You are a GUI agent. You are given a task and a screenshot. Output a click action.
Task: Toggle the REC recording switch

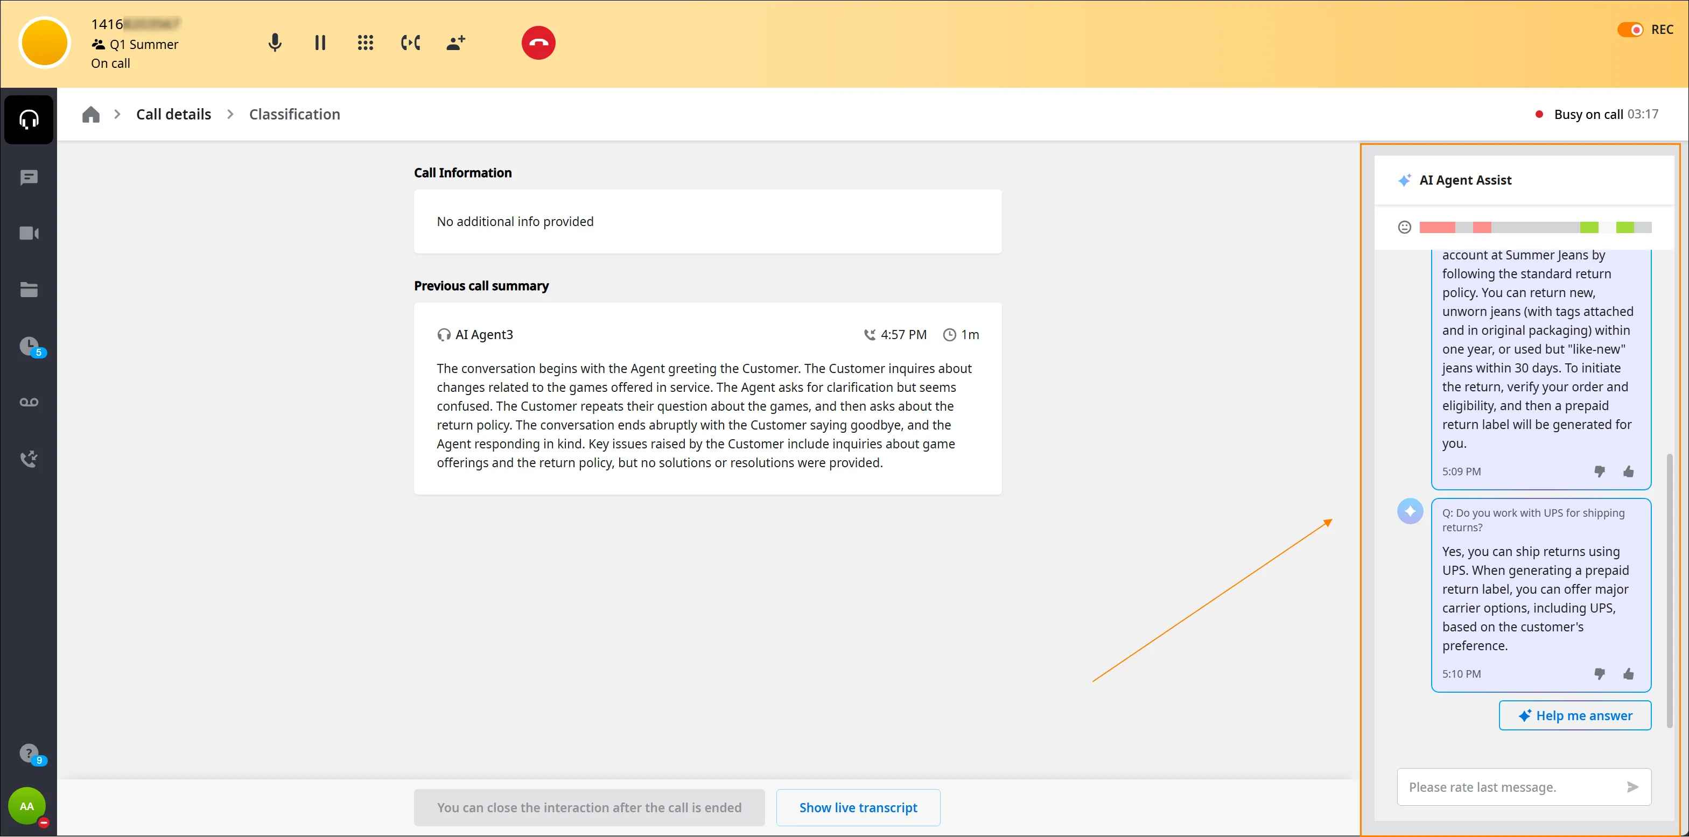click(1629, 30)
